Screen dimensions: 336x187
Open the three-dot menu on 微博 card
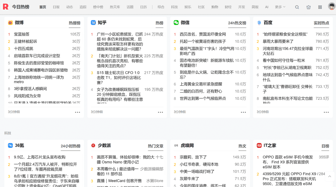coord(77,112)
